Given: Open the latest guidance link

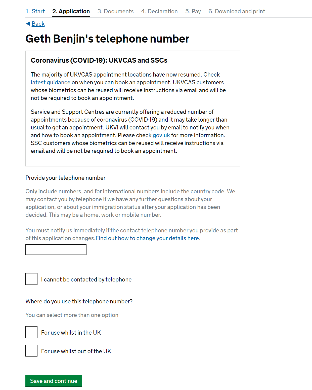Looking at the screenshot, I should (51, 82).
